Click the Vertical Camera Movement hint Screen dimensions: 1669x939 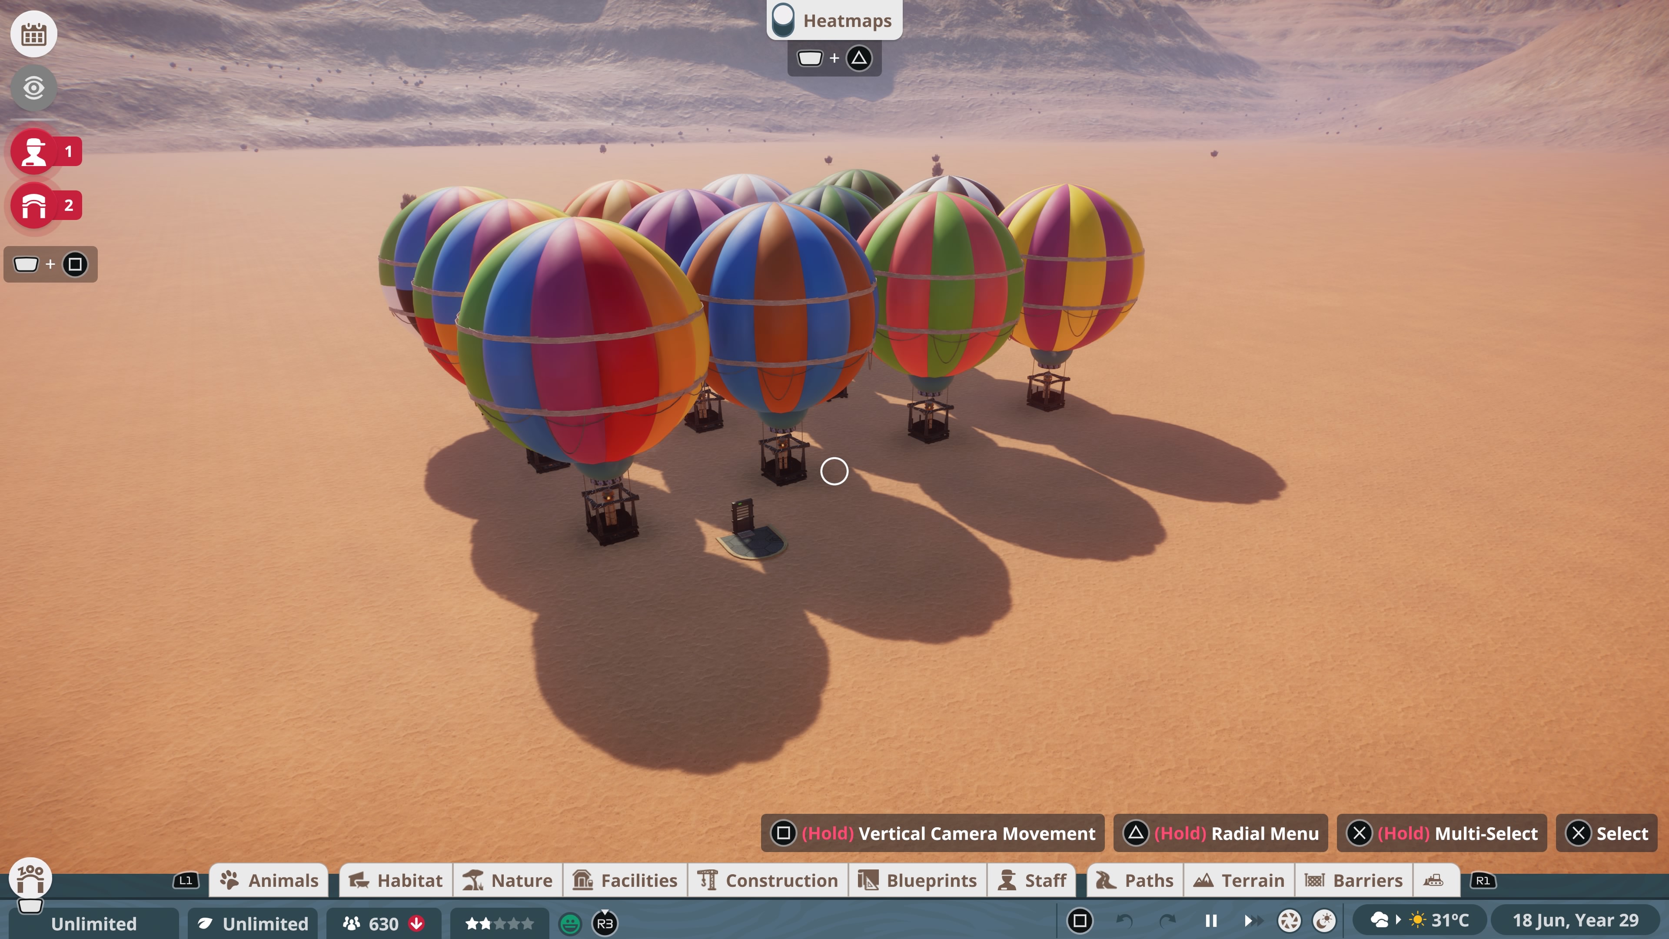[x=932, y=833]
